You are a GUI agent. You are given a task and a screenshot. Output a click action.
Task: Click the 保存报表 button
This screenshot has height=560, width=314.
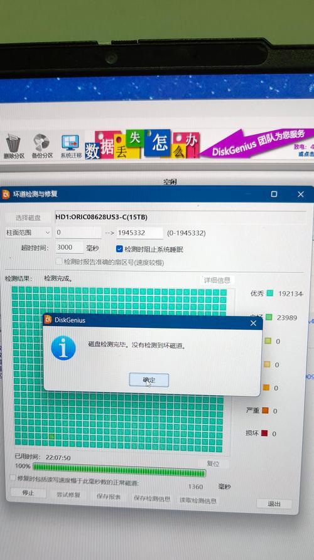tap(109, 497)
